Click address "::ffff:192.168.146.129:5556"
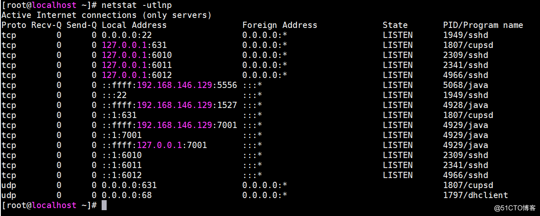The image size is (540, 216). click(x=169, y=85)
